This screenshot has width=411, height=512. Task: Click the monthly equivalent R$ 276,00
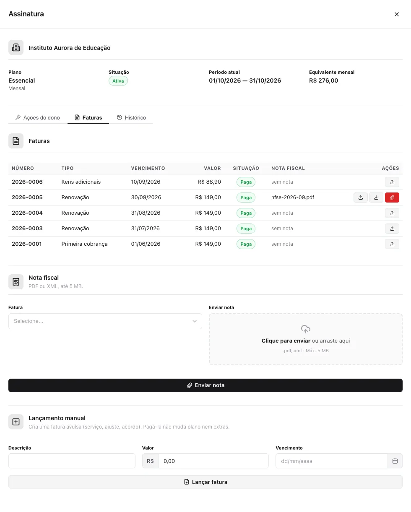pyautogui.click(x=323, y=81)
